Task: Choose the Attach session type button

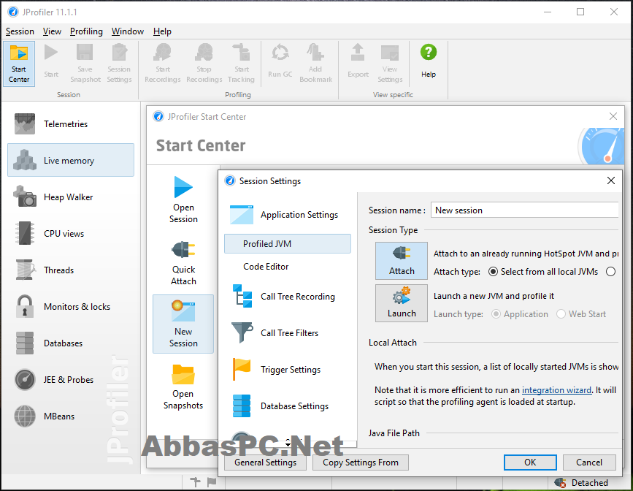Action: click(x=402, y=261)
